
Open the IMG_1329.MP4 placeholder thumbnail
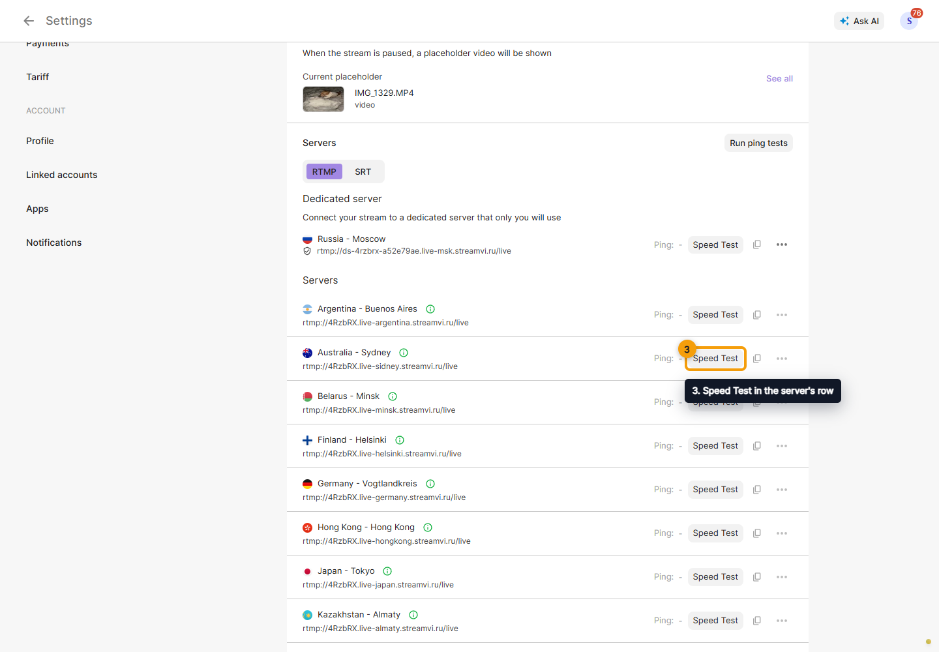click(323, 99)
